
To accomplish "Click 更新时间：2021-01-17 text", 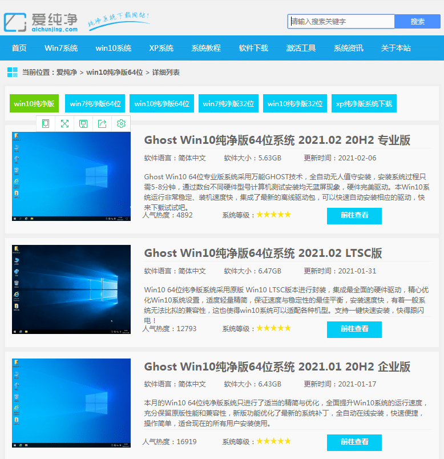I will [x=340, y=384].
